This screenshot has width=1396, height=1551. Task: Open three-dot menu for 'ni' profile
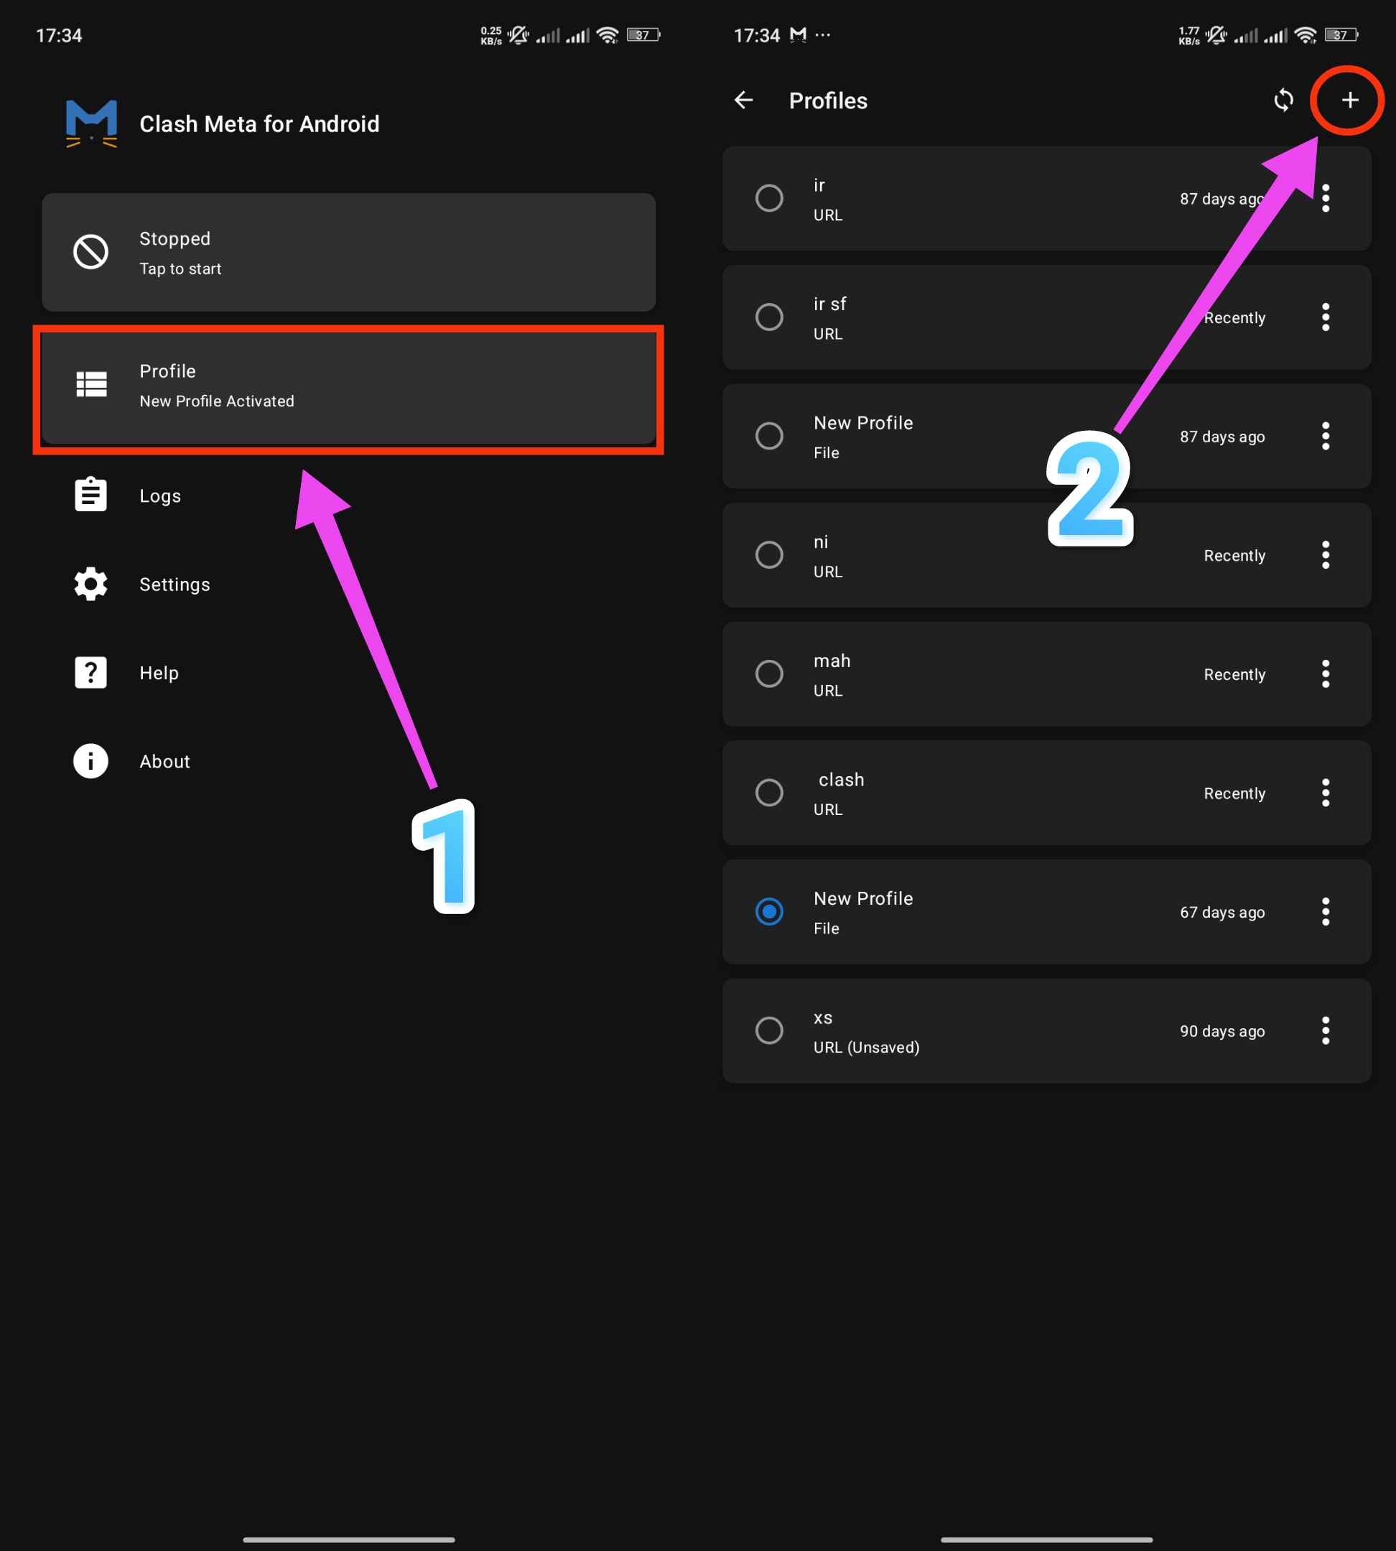[x=1325, y=555]
